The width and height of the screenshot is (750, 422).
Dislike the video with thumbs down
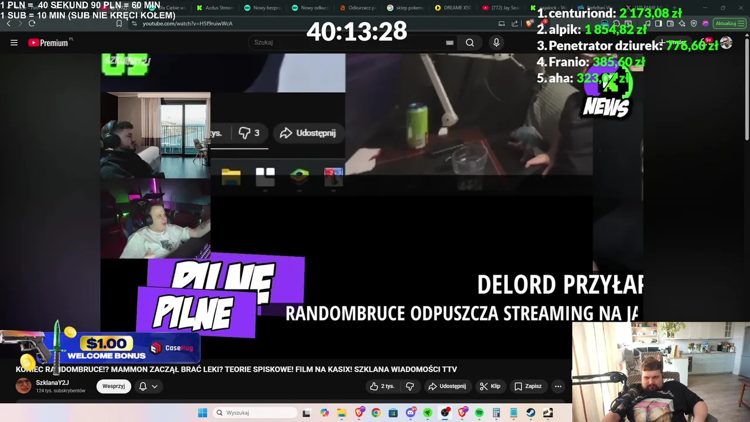[x=410, y=386]
